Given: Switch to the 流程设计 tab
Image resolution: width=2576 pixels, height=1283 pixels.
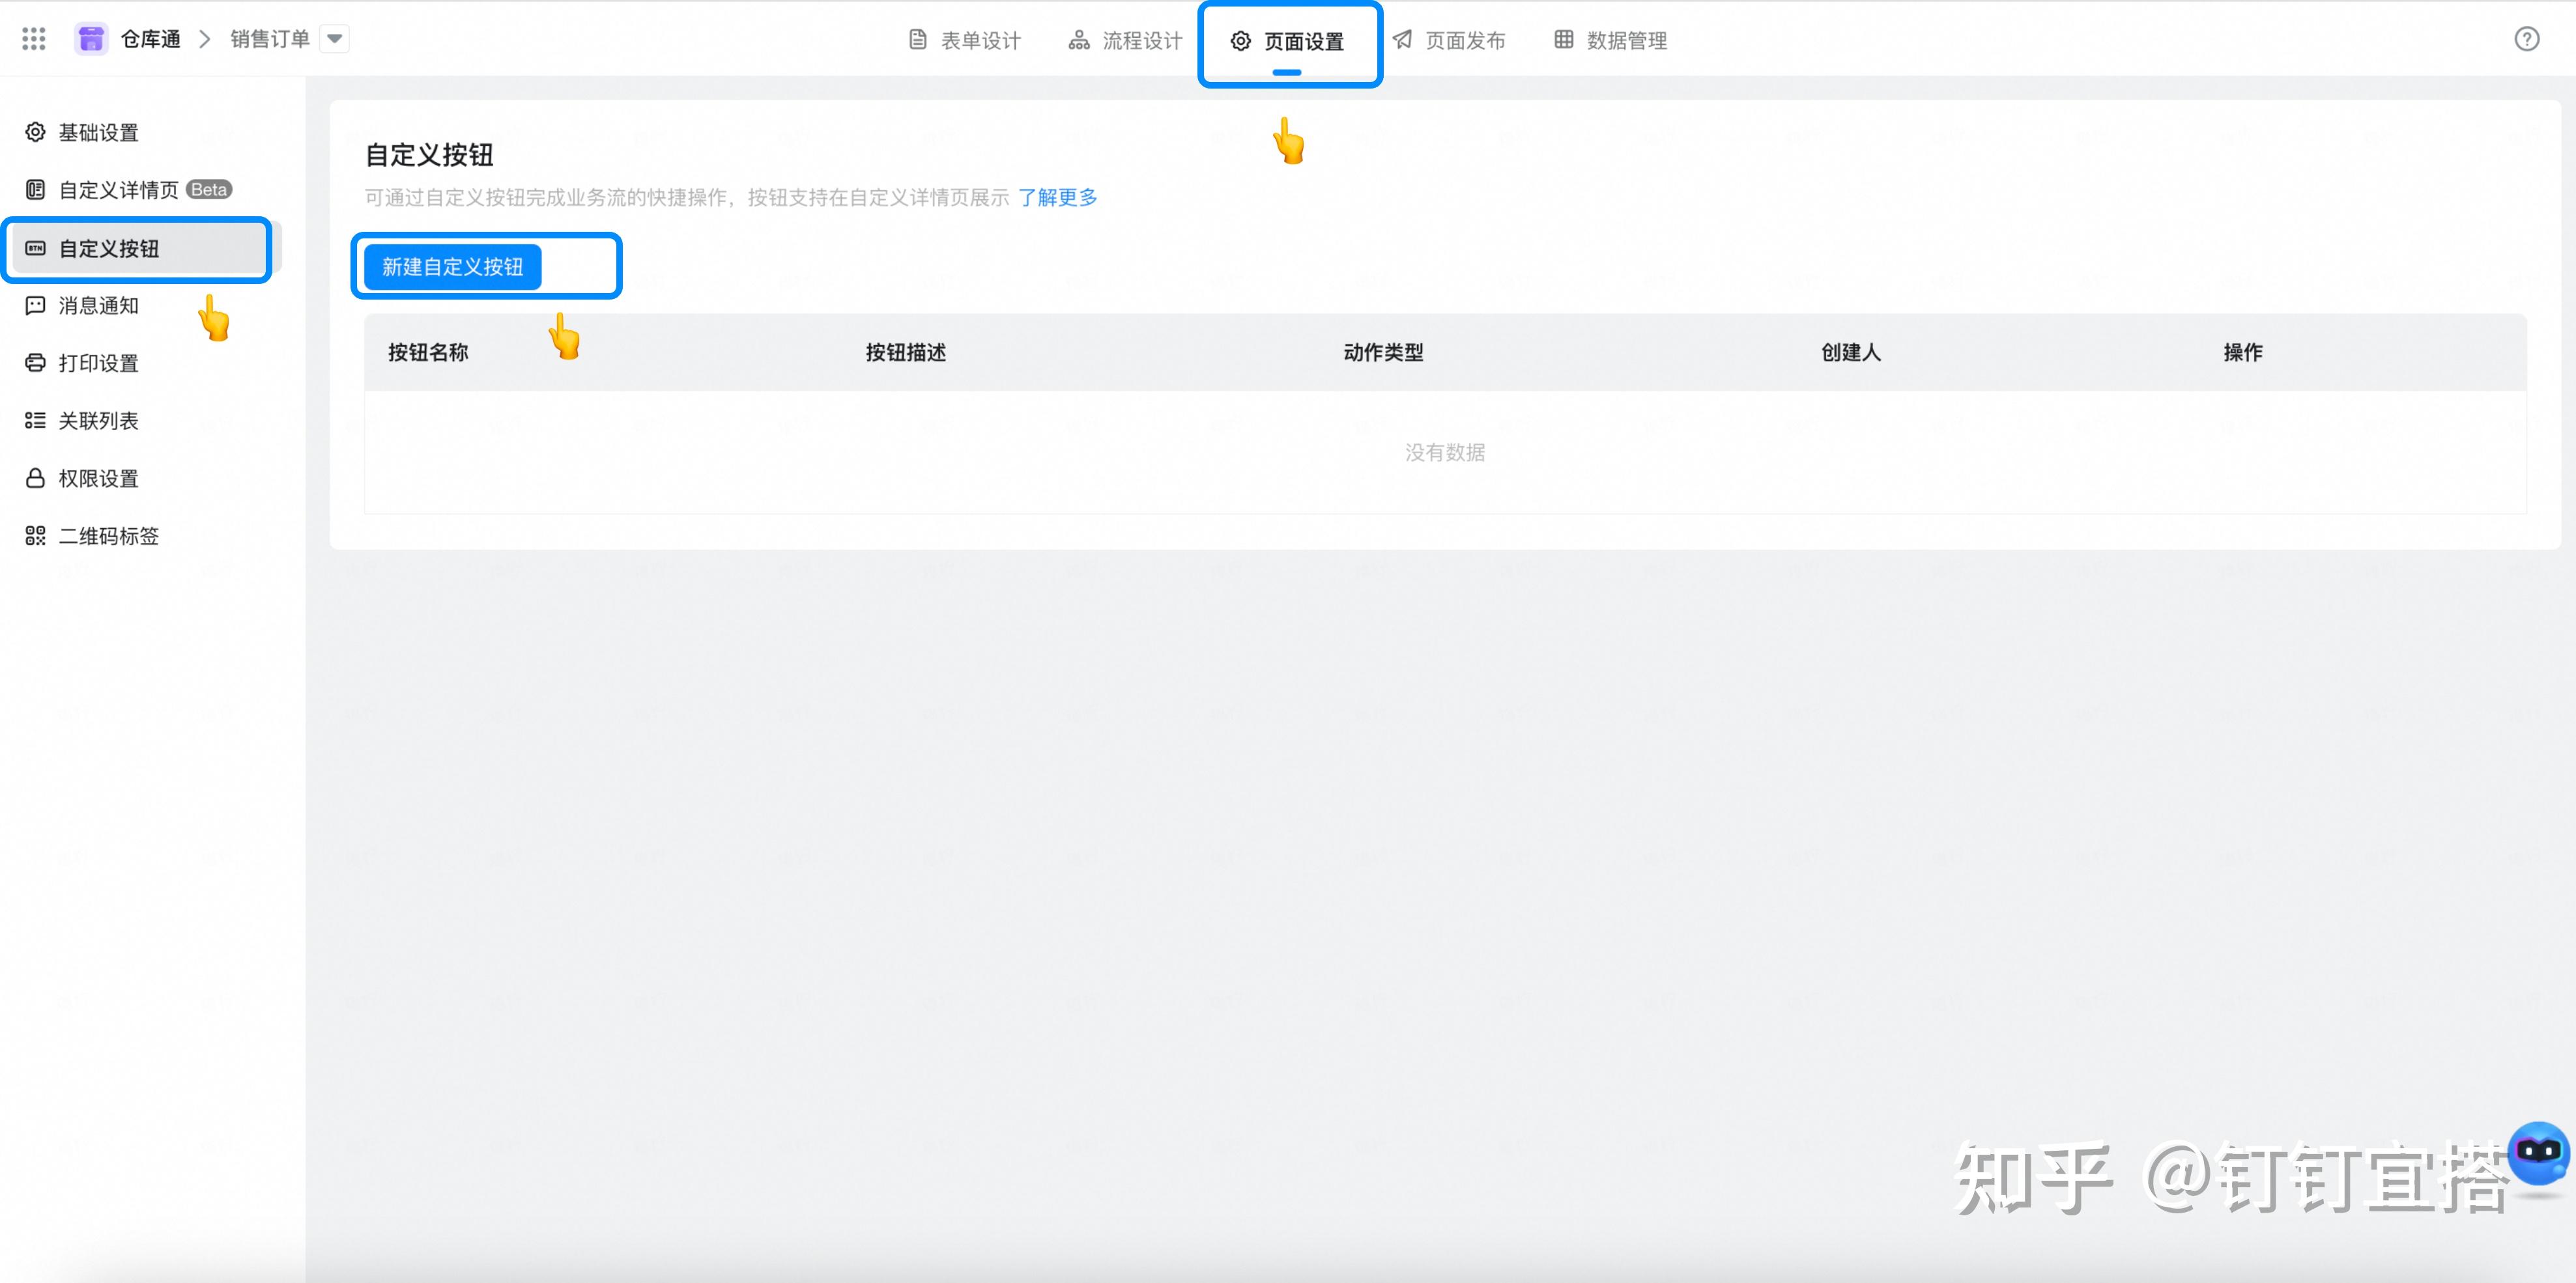Looking at the screenshot, I should click(x=1126, y=41).
